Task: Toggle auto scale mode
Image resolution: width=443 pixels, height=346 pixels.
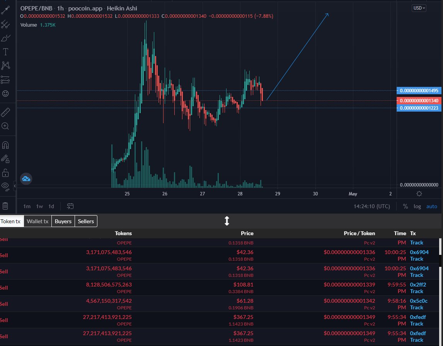Action: point(432,206)
